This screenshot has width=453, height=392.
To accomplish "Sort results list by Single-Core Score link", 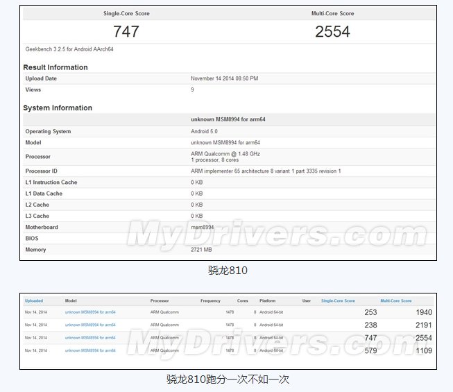I will 338,300.
